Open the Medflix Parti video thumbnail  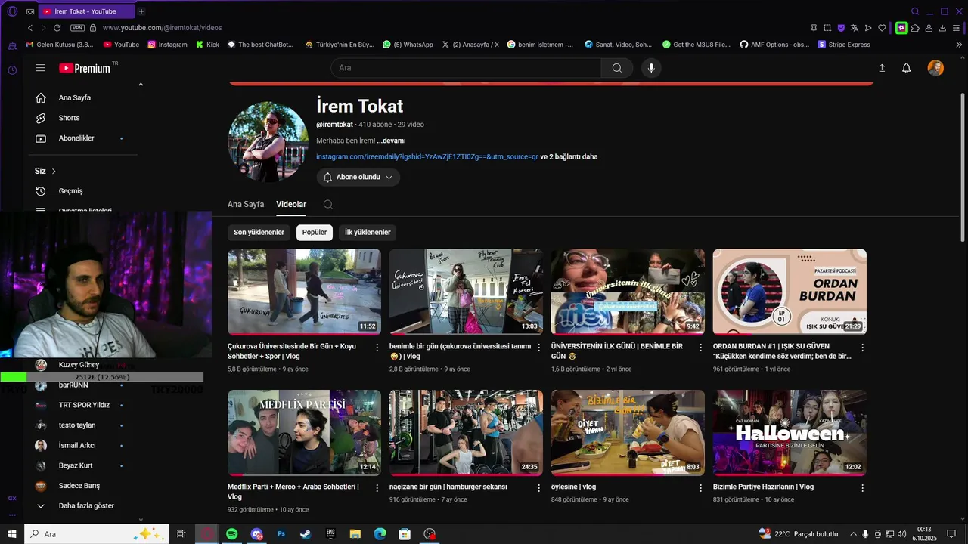click(x=304, y=433)
